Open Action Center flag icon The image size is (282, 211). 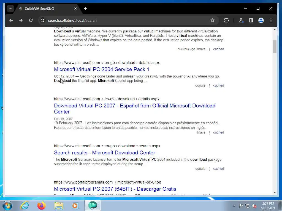coord(241,206)
